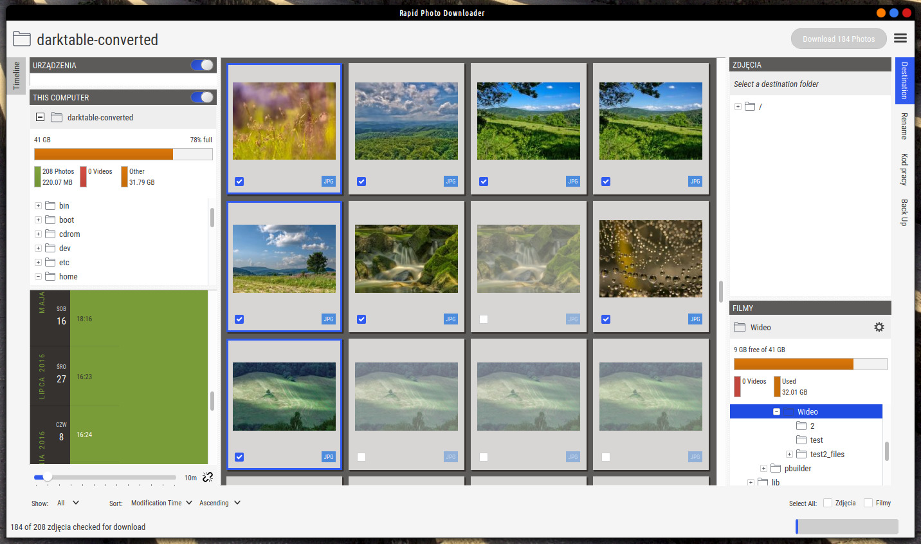The width and height of the screenshot is (921, 544).
Task: Click the pbuilder folder icon
Action: tap(776, 468)
